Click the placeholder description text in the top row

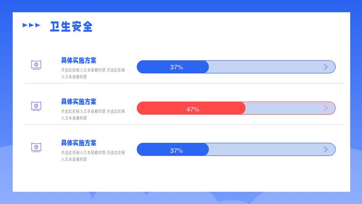pos(93,73)
